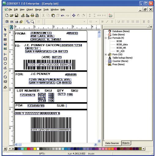Open the Merge menu
The image size is (156, 156).
pos(38,9)
